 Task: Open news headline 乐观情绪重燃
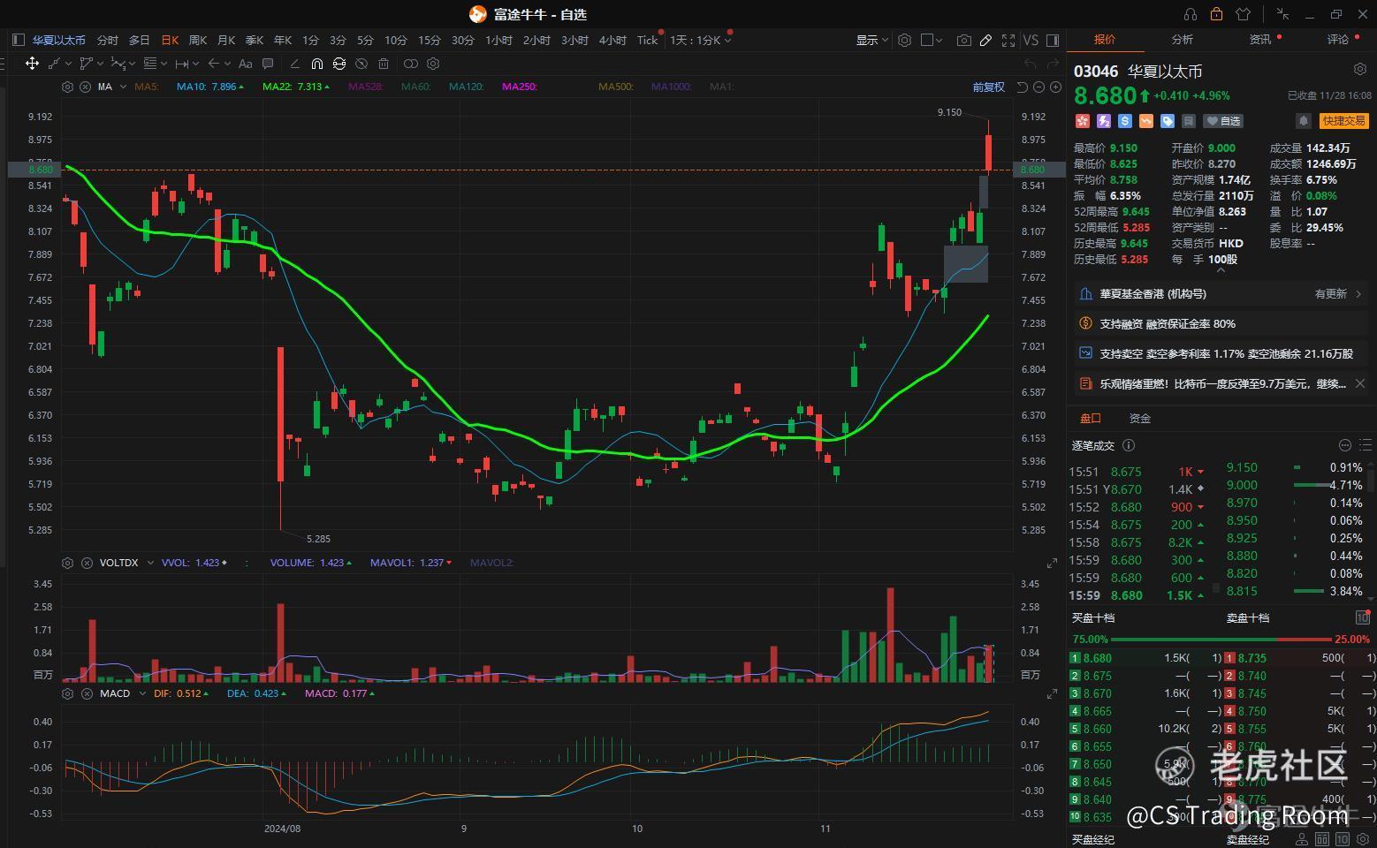(1223, 384)
